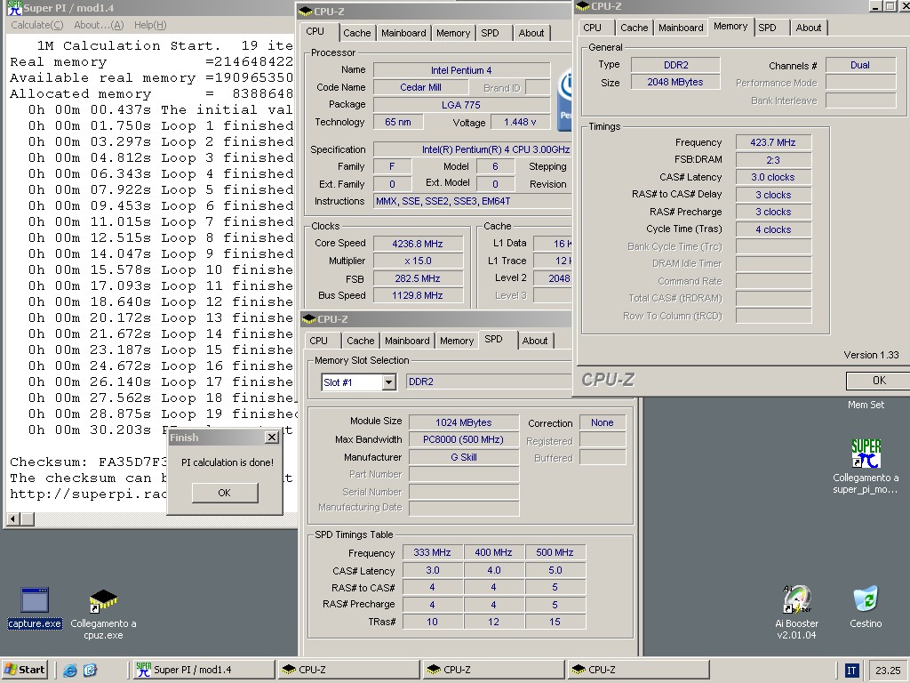Click the Internet Explorer quick launch icon
This screenshot has width=910, height=683.
[70, 670]
